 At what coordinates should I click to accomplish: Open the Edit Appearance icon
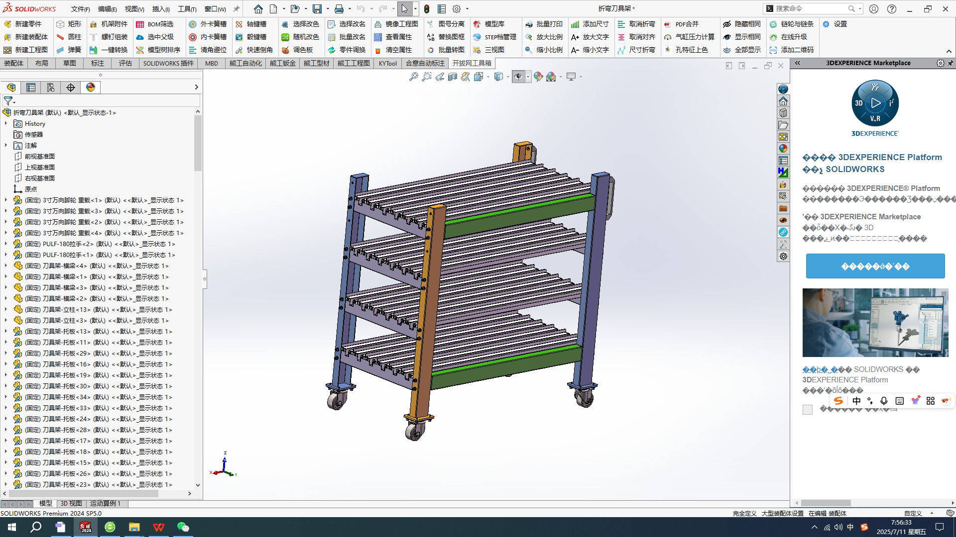[538, 77]
